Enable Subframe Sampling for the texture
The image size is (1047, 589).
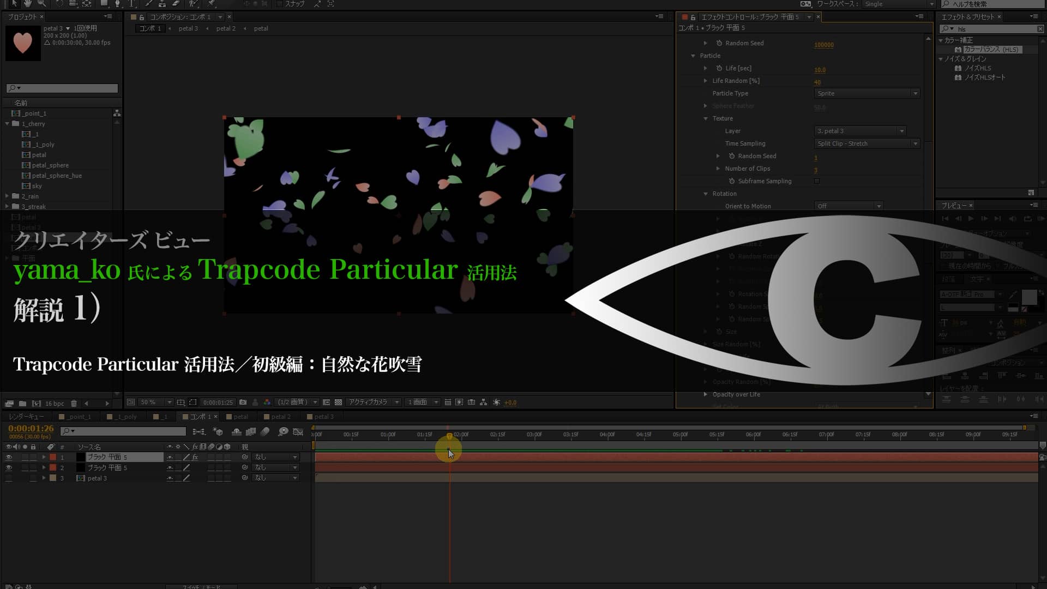point(817,181)
